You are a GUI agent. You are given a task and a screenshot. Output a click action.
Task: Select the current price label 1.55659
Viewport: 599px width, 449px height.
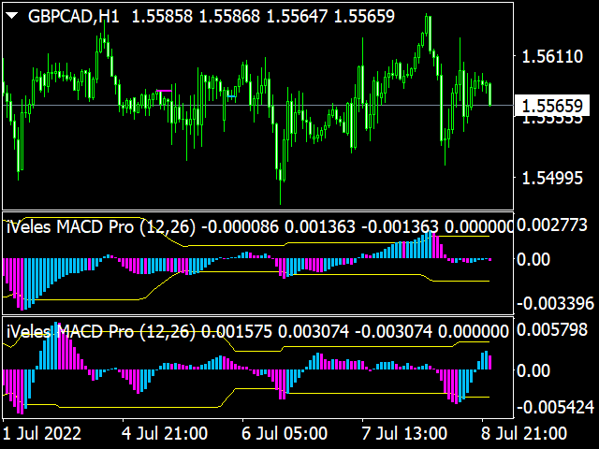552,106
